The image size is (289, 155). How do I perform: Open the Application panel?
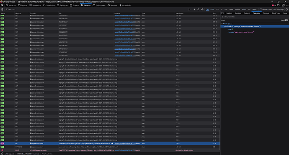(x=35, y=5)
